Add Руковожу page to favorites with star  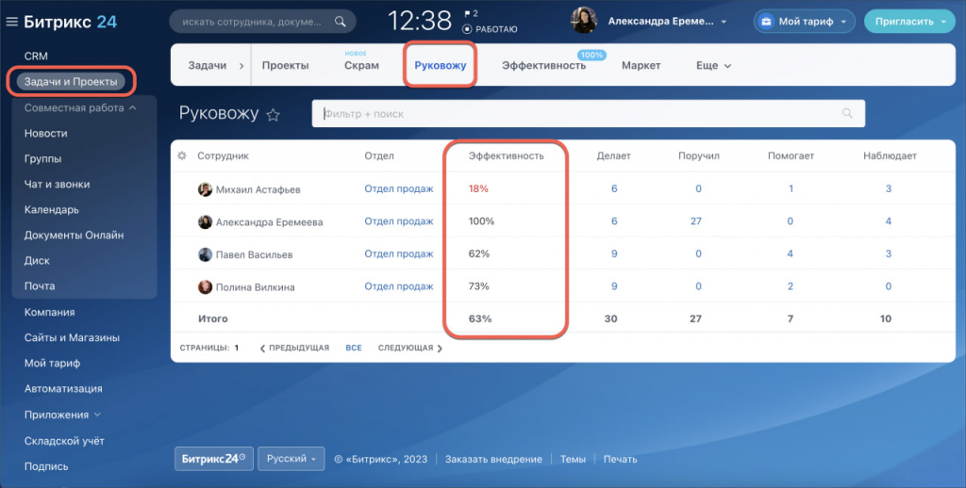(x=273, y=114)
